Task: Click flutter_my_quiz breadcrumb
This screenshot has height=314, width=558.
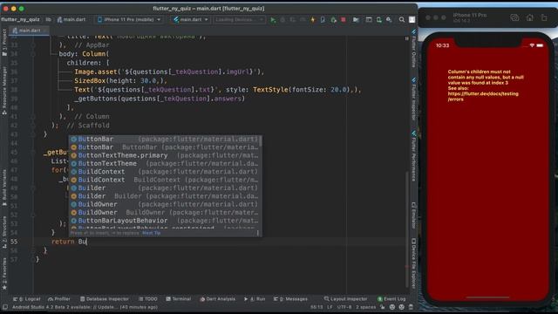Action: pos(20,19)
